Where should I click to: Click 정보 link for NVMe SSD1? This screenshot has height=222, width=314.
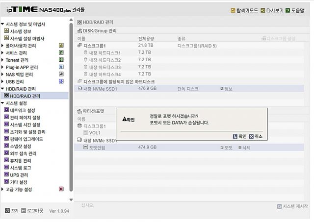[226, 89]
